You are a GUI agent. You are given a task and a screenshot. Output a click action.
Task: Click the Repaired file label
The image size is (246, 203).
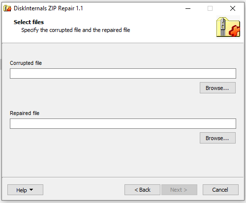pyautogui.click(x=25, y=113)
